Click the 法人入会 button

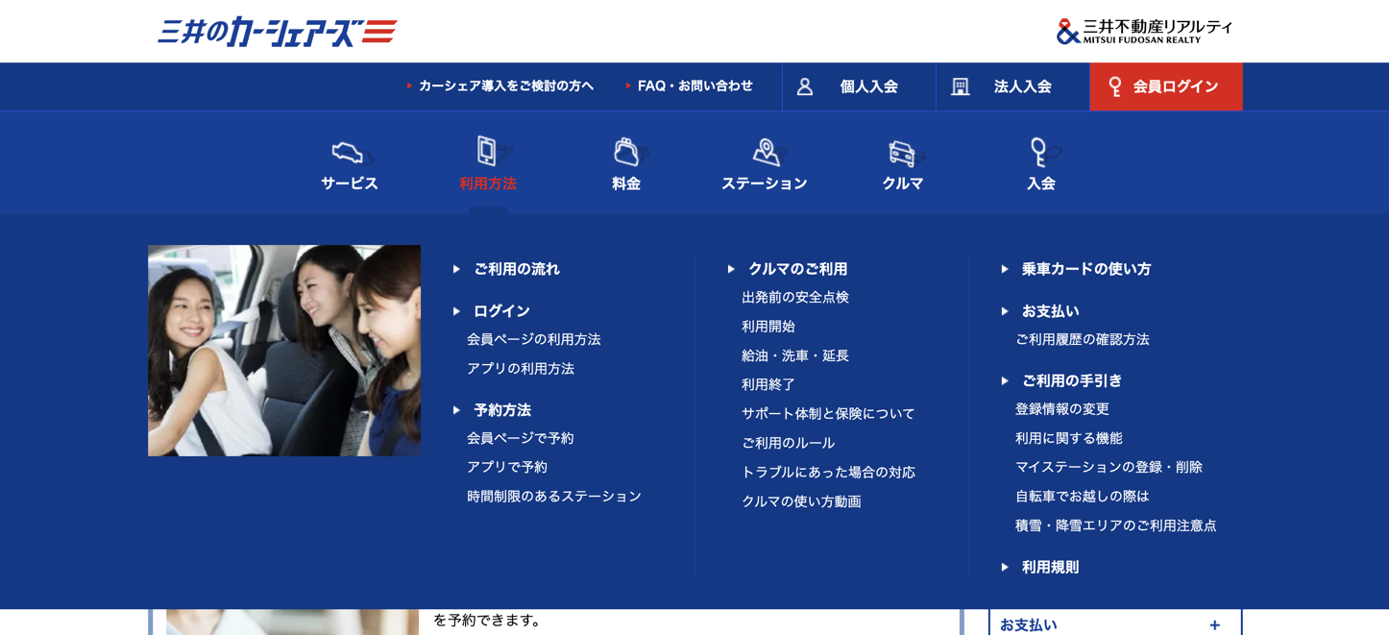pos(1013,86)
